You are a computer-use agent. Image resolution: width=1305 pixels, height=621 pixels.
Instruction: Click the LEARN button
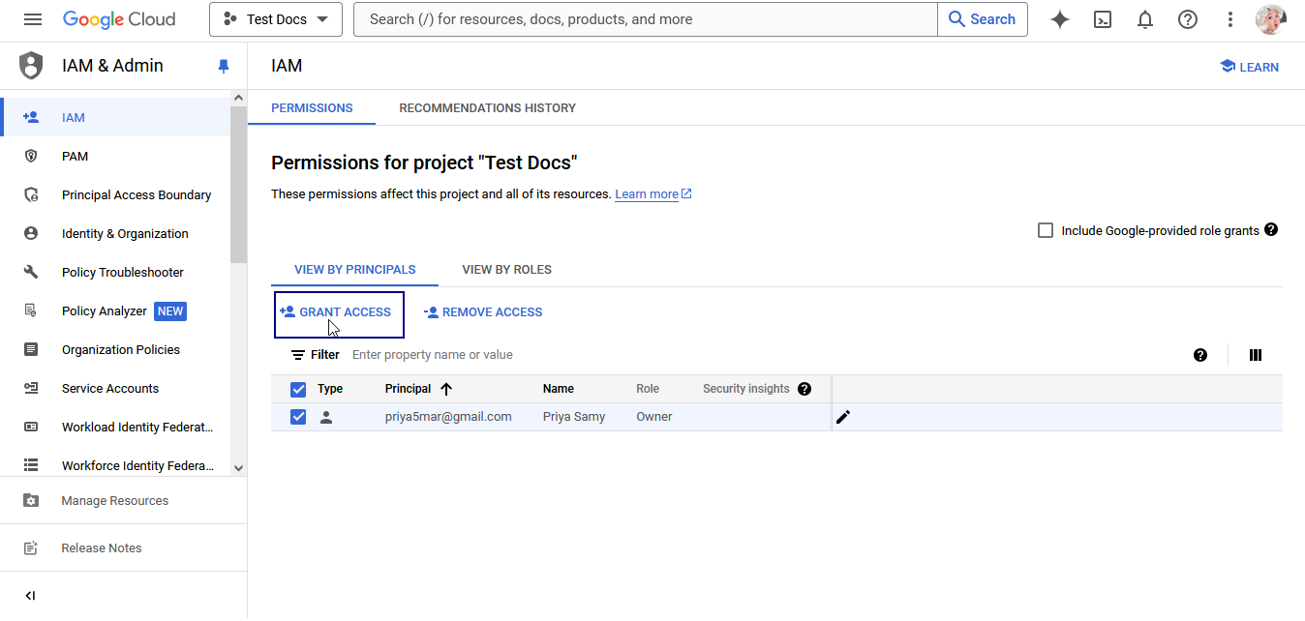point(1250,67)
